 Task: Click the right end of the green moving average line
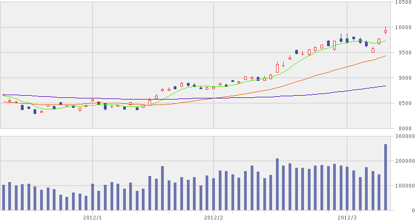point(385,41)
